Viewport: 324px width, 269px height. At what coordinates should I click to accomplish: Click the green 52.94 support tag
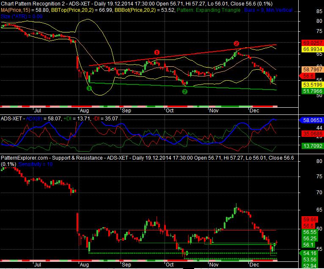coord(310,266)
